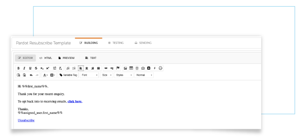This screenshot has height=140, width=303.
Task: Insert a table
Action: point(131,68)
